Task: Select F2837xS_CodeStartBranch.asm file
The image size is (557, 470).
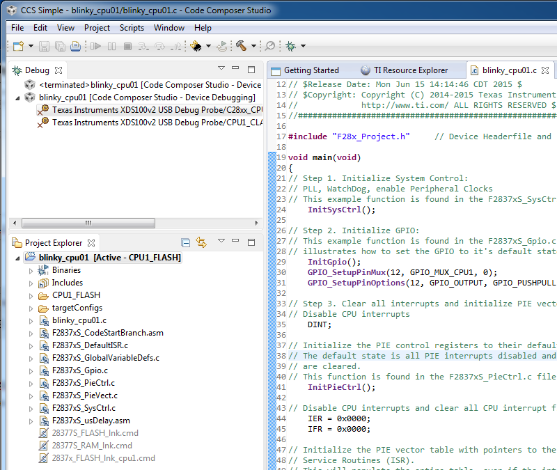Action: tap(108, 333)
